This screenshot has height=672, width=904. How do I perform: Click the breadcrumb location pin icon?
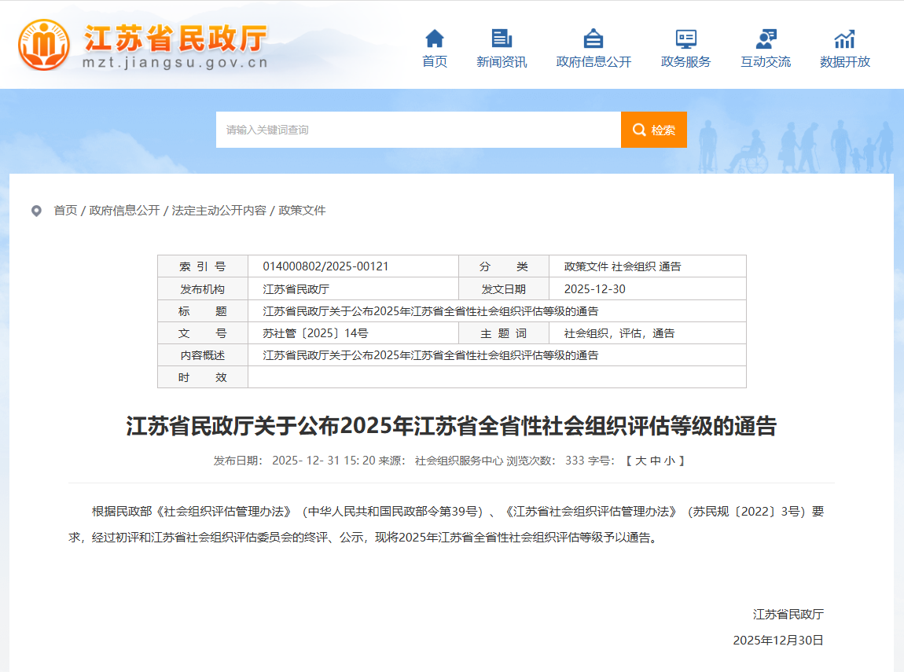[36, 211]
